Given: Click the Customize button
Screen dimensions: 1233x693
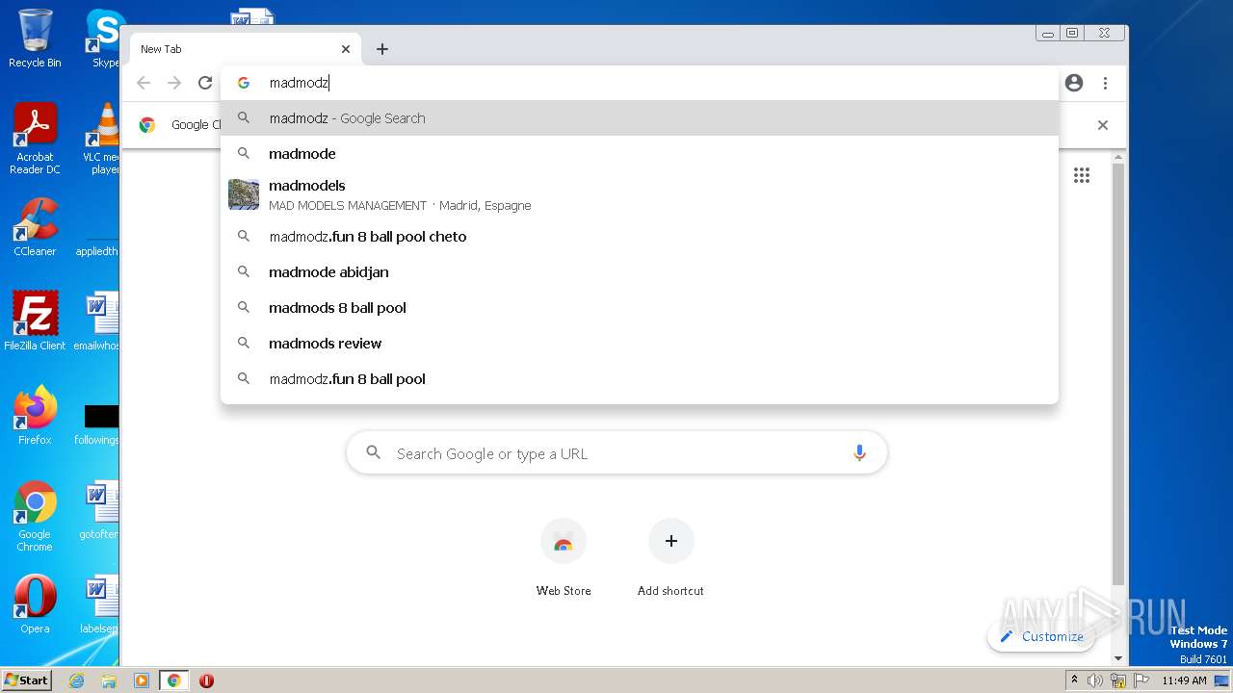Looking at the screenshot, I should click(1041, 636).
